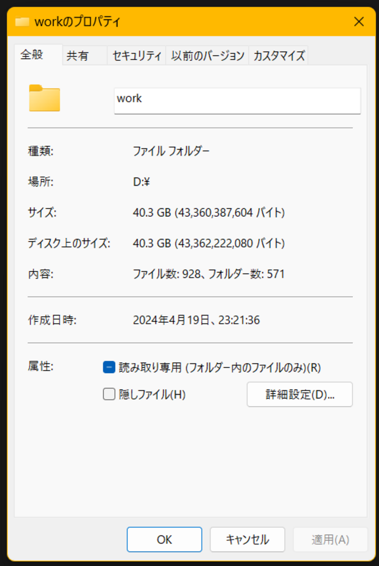Enable the 隠しファイル(H) checkbox
The width and height of the screenshot is (379, 566).
pyautogui.click(x=109, y=394)
